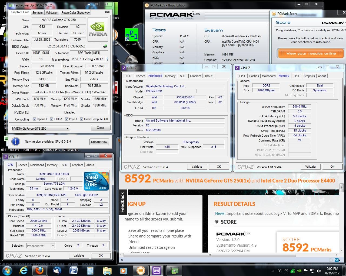Click the BIOS Version field in GPU-Z
The height and width of the screenshot is (276, 346).
pyautogui.click(x=66, y=46)
